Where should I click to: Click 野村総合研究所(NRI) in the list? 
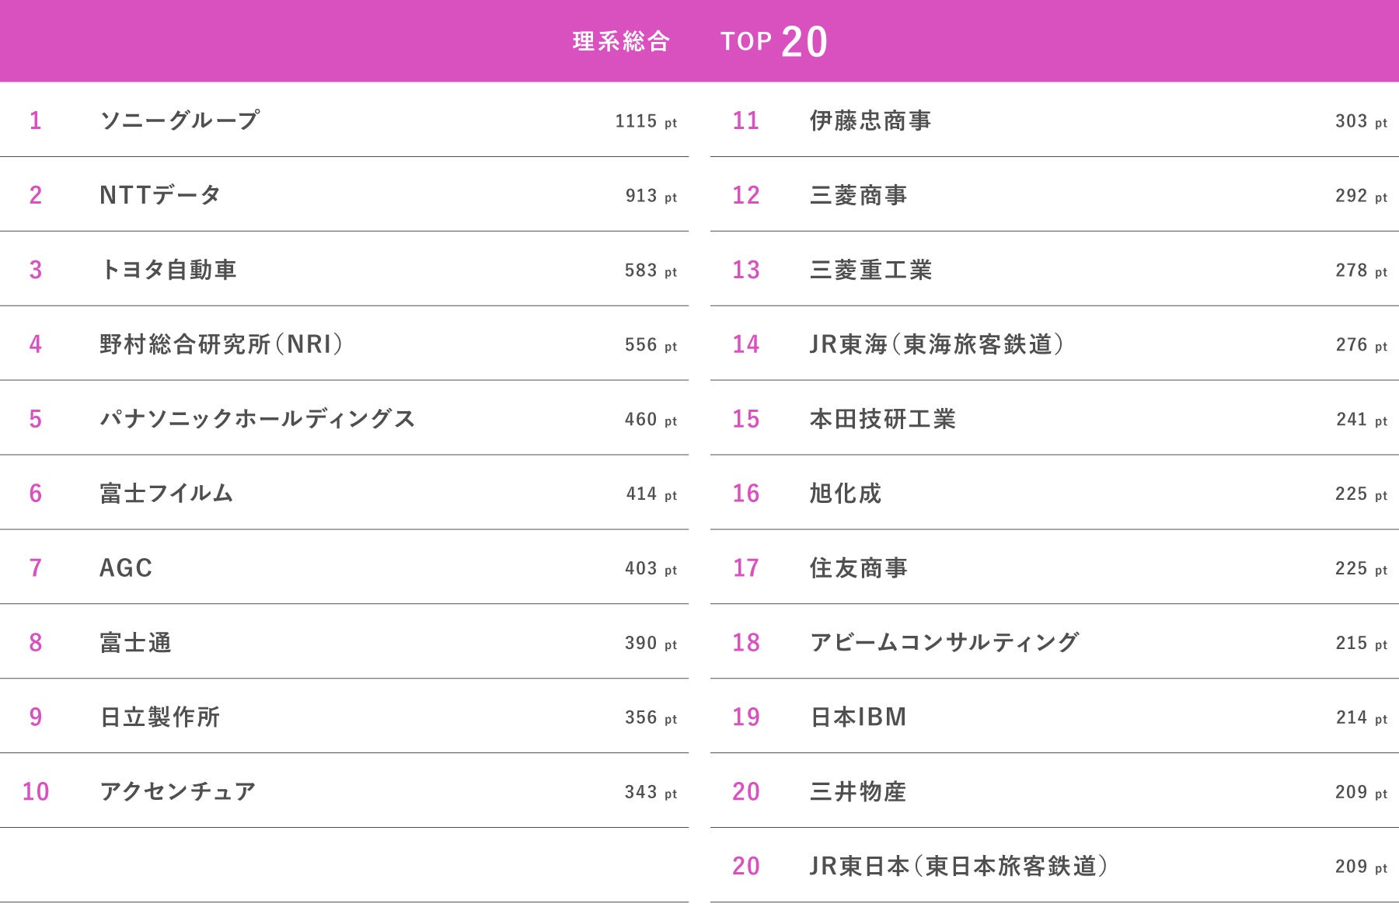222,344
